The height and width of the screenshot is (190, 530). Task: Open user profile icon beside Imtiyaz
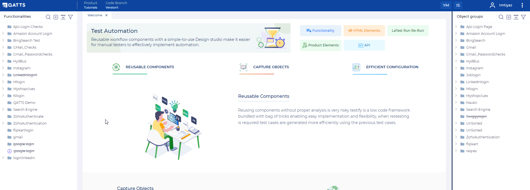click(x=492, y=5)
